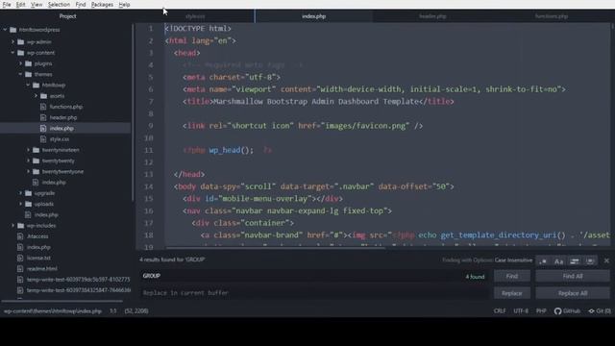
Task: Select highlighted index.php in htmltowp folder
Action: point(61,128)
